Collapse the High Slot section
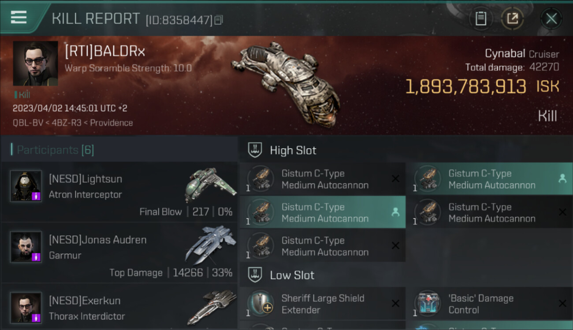Screen dimensions: 573x330 [406, 150]
